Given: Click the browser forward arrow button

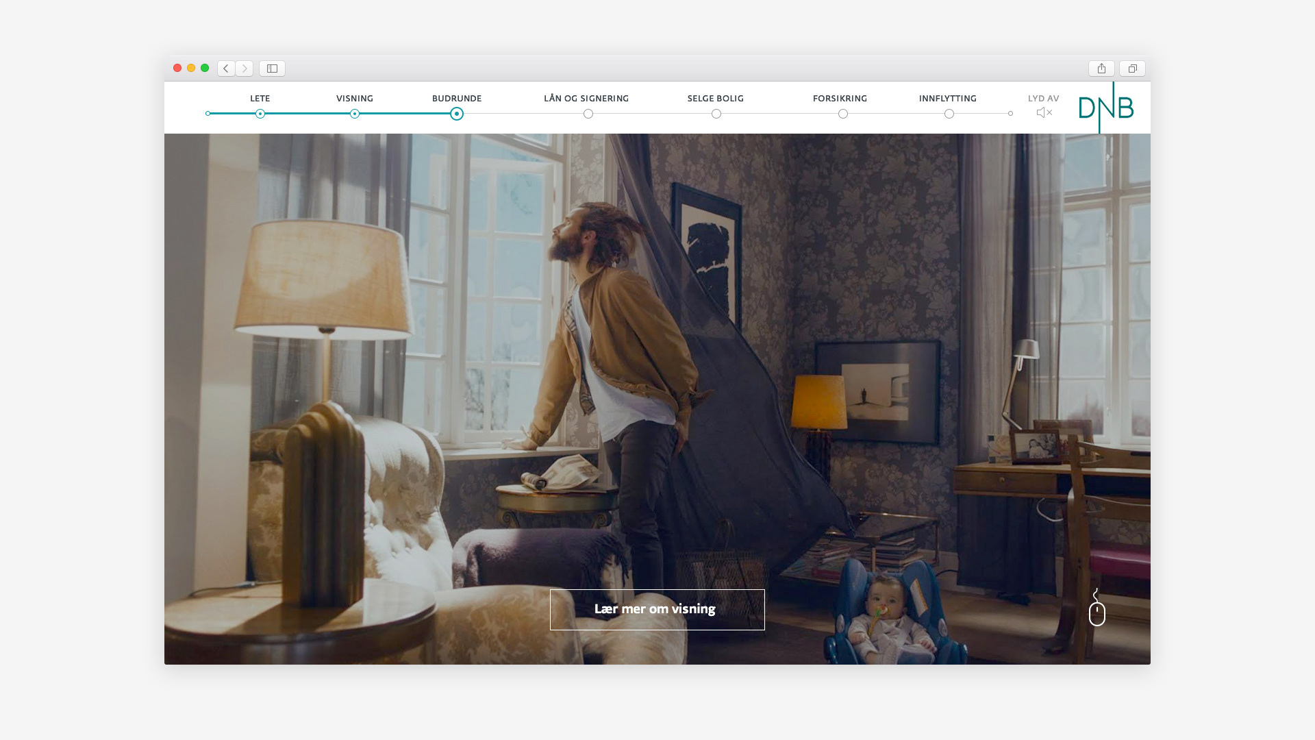Looking at the screenshot, I should point(245,69).
